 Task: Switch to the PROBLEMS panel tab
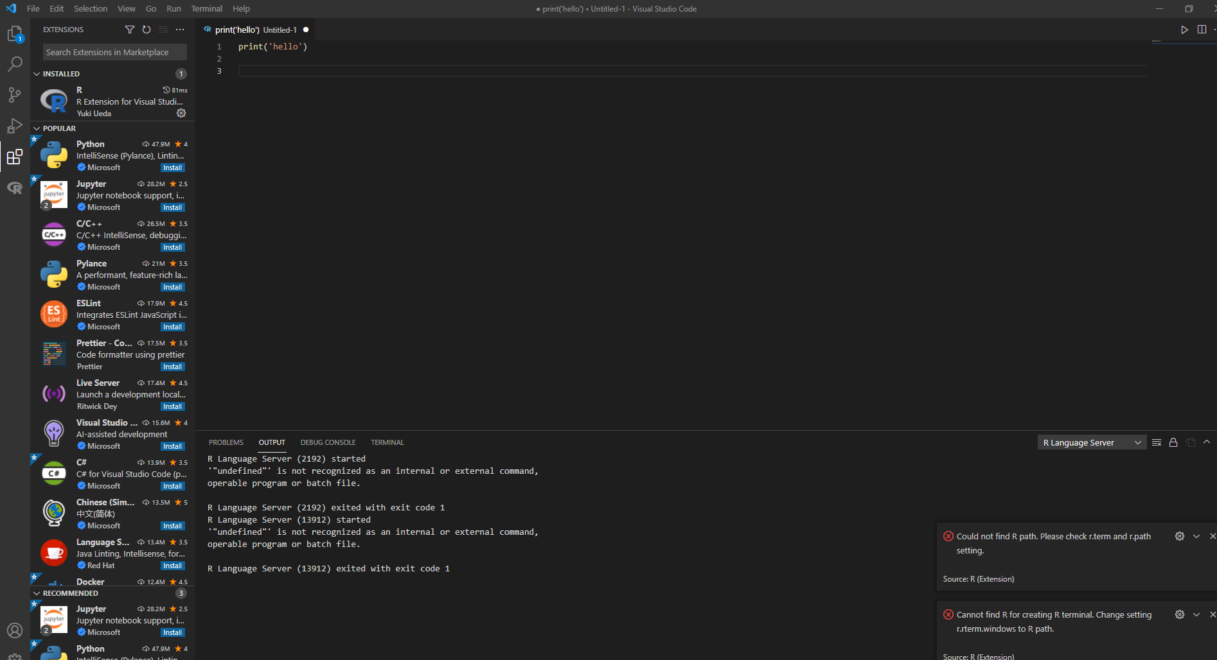(226, 442)
